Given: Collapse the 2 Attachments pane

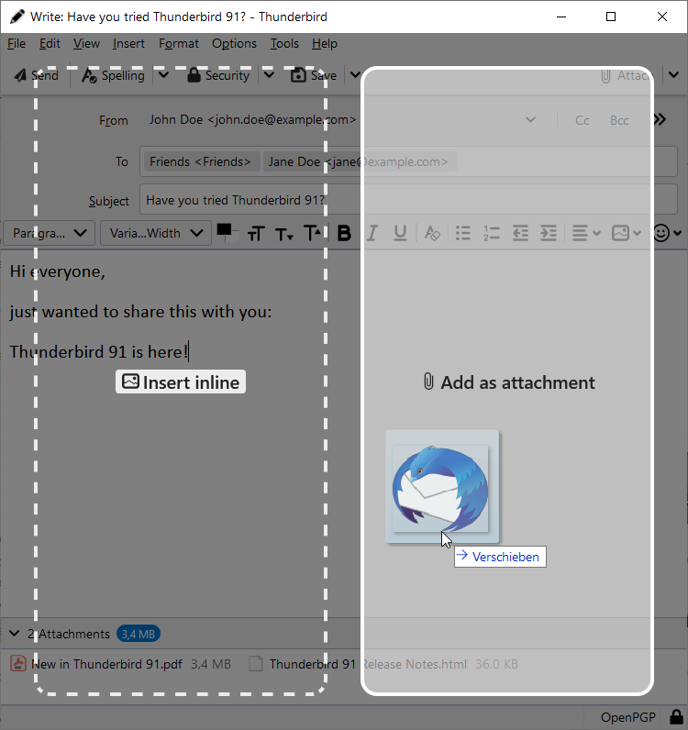Looking at the screenshot, I should 15,634.
